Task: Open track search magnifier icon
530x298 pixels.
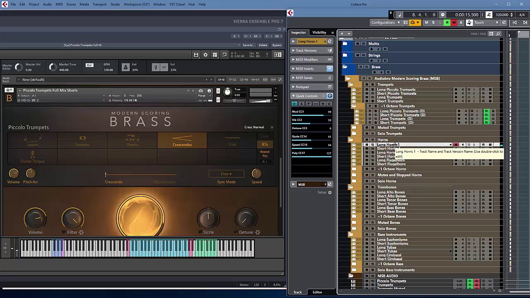Action: (x=498, y=34)
